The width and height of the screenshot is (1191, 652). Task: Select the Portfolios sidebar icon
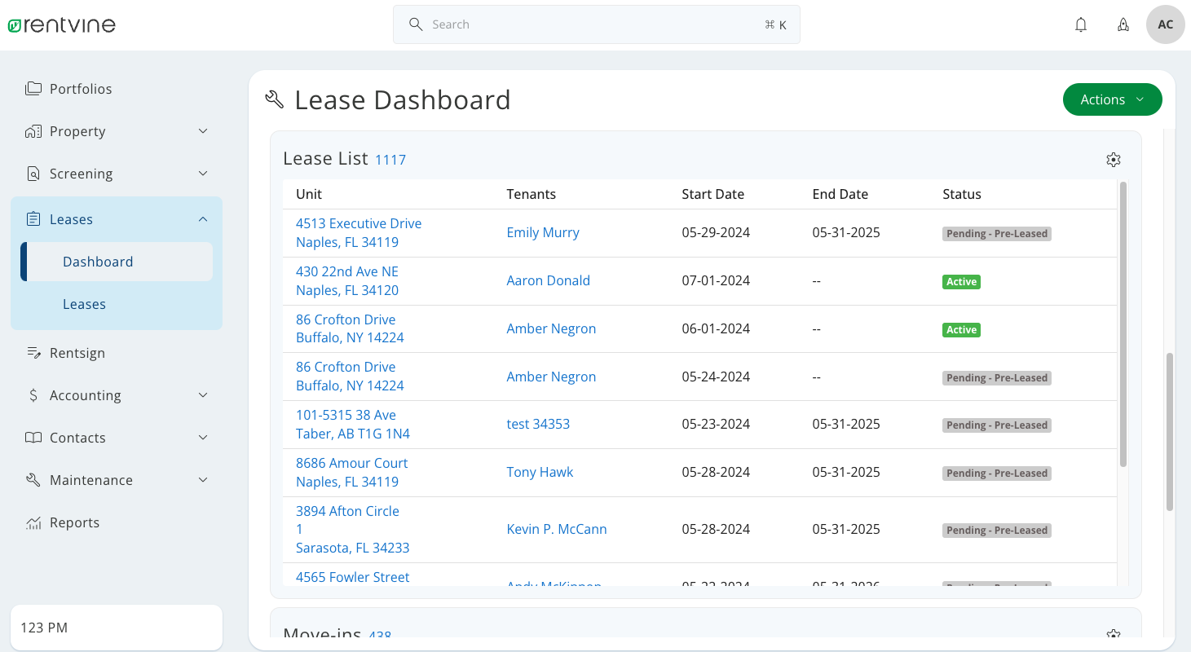pos(33,88)
